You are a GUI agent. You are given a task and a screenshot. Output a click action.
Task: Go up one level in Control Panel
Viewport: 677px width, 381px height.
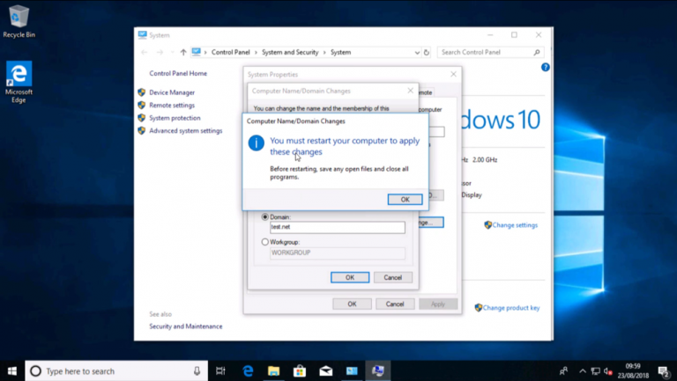(183, 52)
